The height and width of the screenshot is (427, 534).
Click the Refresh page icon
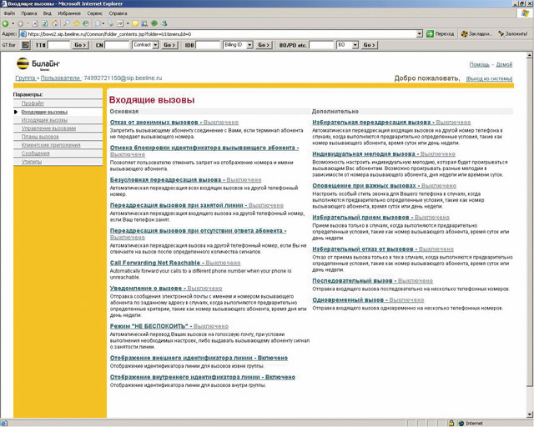(x=45, y=23)
